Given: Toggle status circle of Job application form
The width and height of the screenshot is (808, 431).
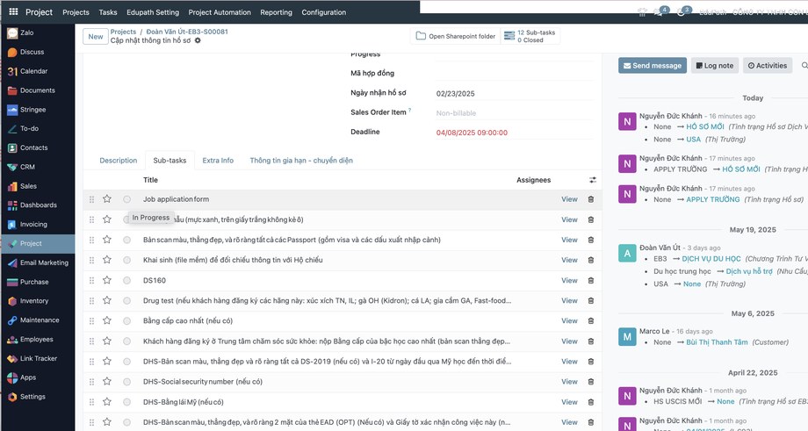Looking at the screenshot, I should pyautogui.click(x=126, y=199).
